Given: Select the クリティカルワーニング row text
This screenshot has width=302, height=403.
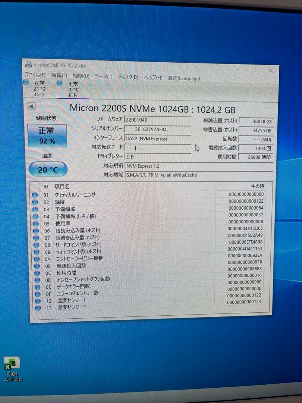Looking at the screenshot, I should pyautogui.click(x=75, y=194).
